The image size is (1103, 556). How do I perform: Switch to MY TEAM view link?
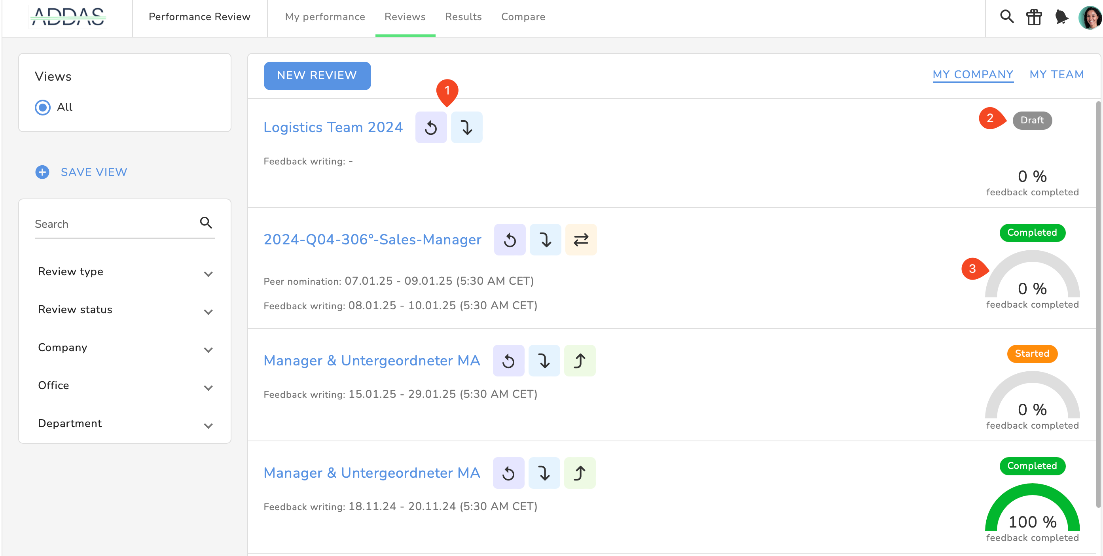coord(1056,74)
